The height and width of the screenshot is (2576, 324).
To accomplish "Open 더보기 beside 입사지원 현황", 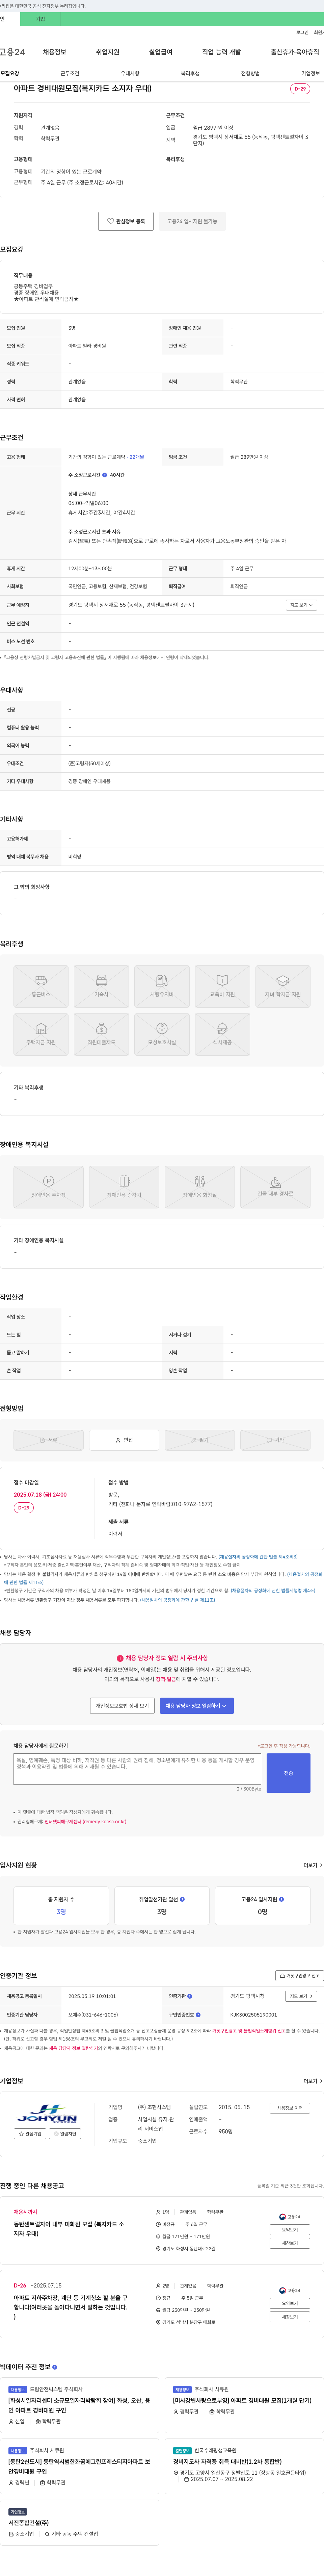I will point(313,1865).
